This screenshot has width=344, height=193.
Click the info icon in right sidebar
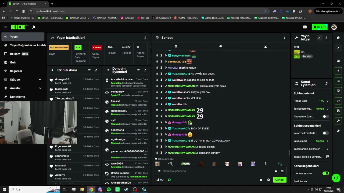click(338, 38)
